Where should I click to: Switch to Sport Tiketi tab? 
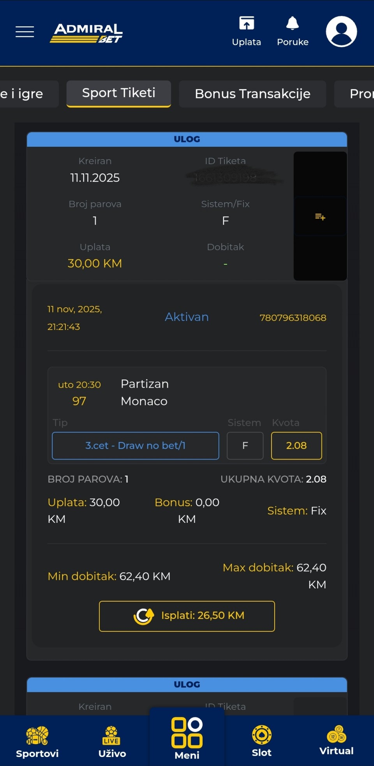pyautogui.click(x=119, y=93)
